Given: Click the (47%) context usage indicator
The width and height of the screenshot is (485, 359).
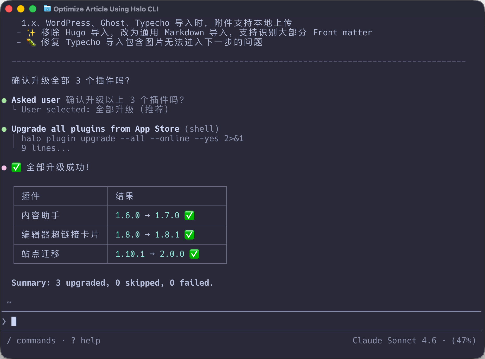Looking at the screenshot, I should tap(463, 341).
